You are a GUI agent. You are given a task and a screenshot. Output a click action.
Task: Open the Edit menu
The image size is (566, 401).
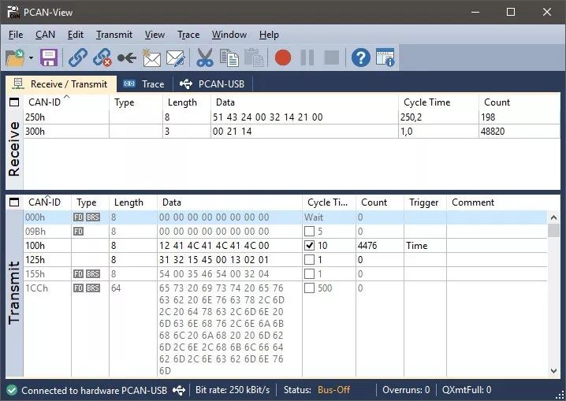point(76,35)
